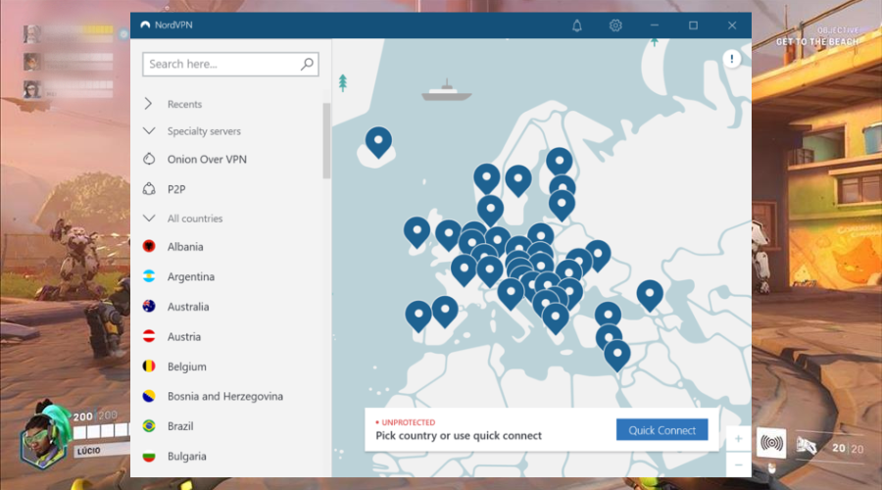Select the Brazil flag icon

tap(149, 426)
